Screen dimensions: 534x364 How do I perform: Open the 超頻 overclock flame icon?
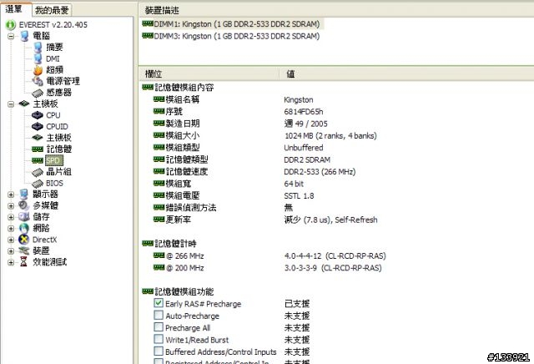[x=38, y=70]
